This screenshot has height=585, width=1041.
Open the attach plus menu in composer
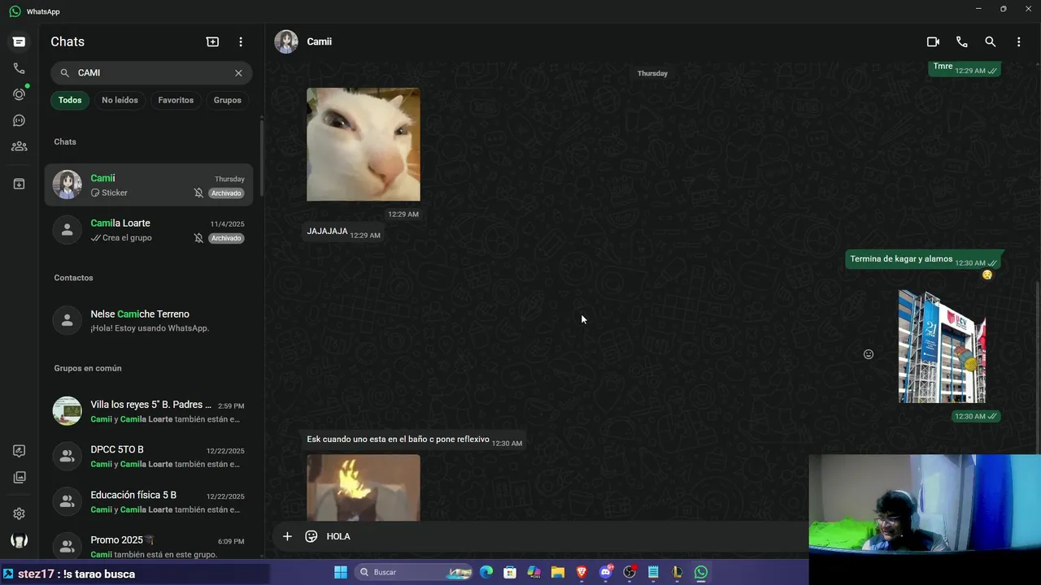[287, 536]
